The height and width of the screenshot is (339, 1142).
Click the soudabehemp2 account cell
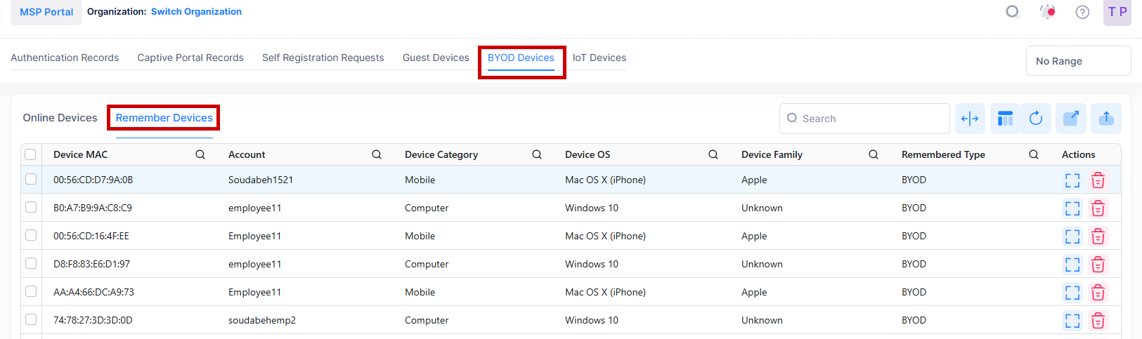coord(262,320)
